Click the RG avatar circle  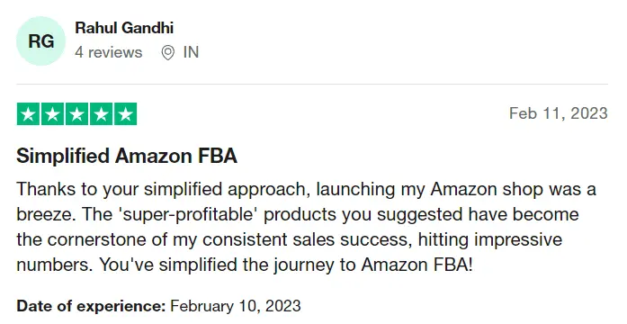pyautogui.click(x=40, y=40)
